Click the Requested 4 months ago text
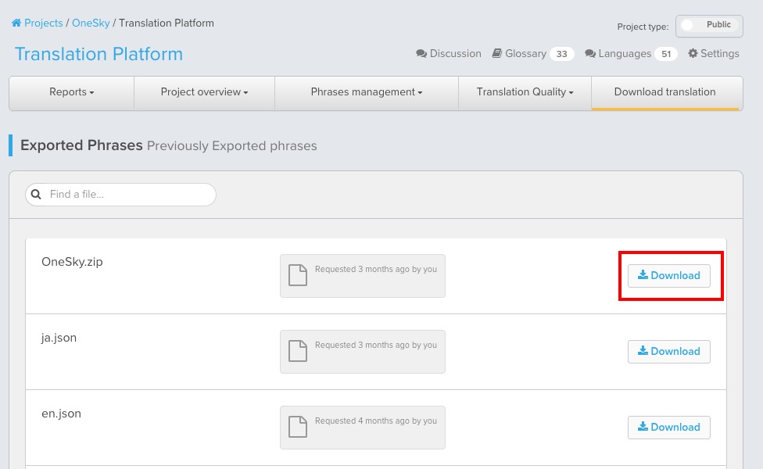The width and height of the screenshot is (763, 469). pyautogui.click(x=376, y=421)
